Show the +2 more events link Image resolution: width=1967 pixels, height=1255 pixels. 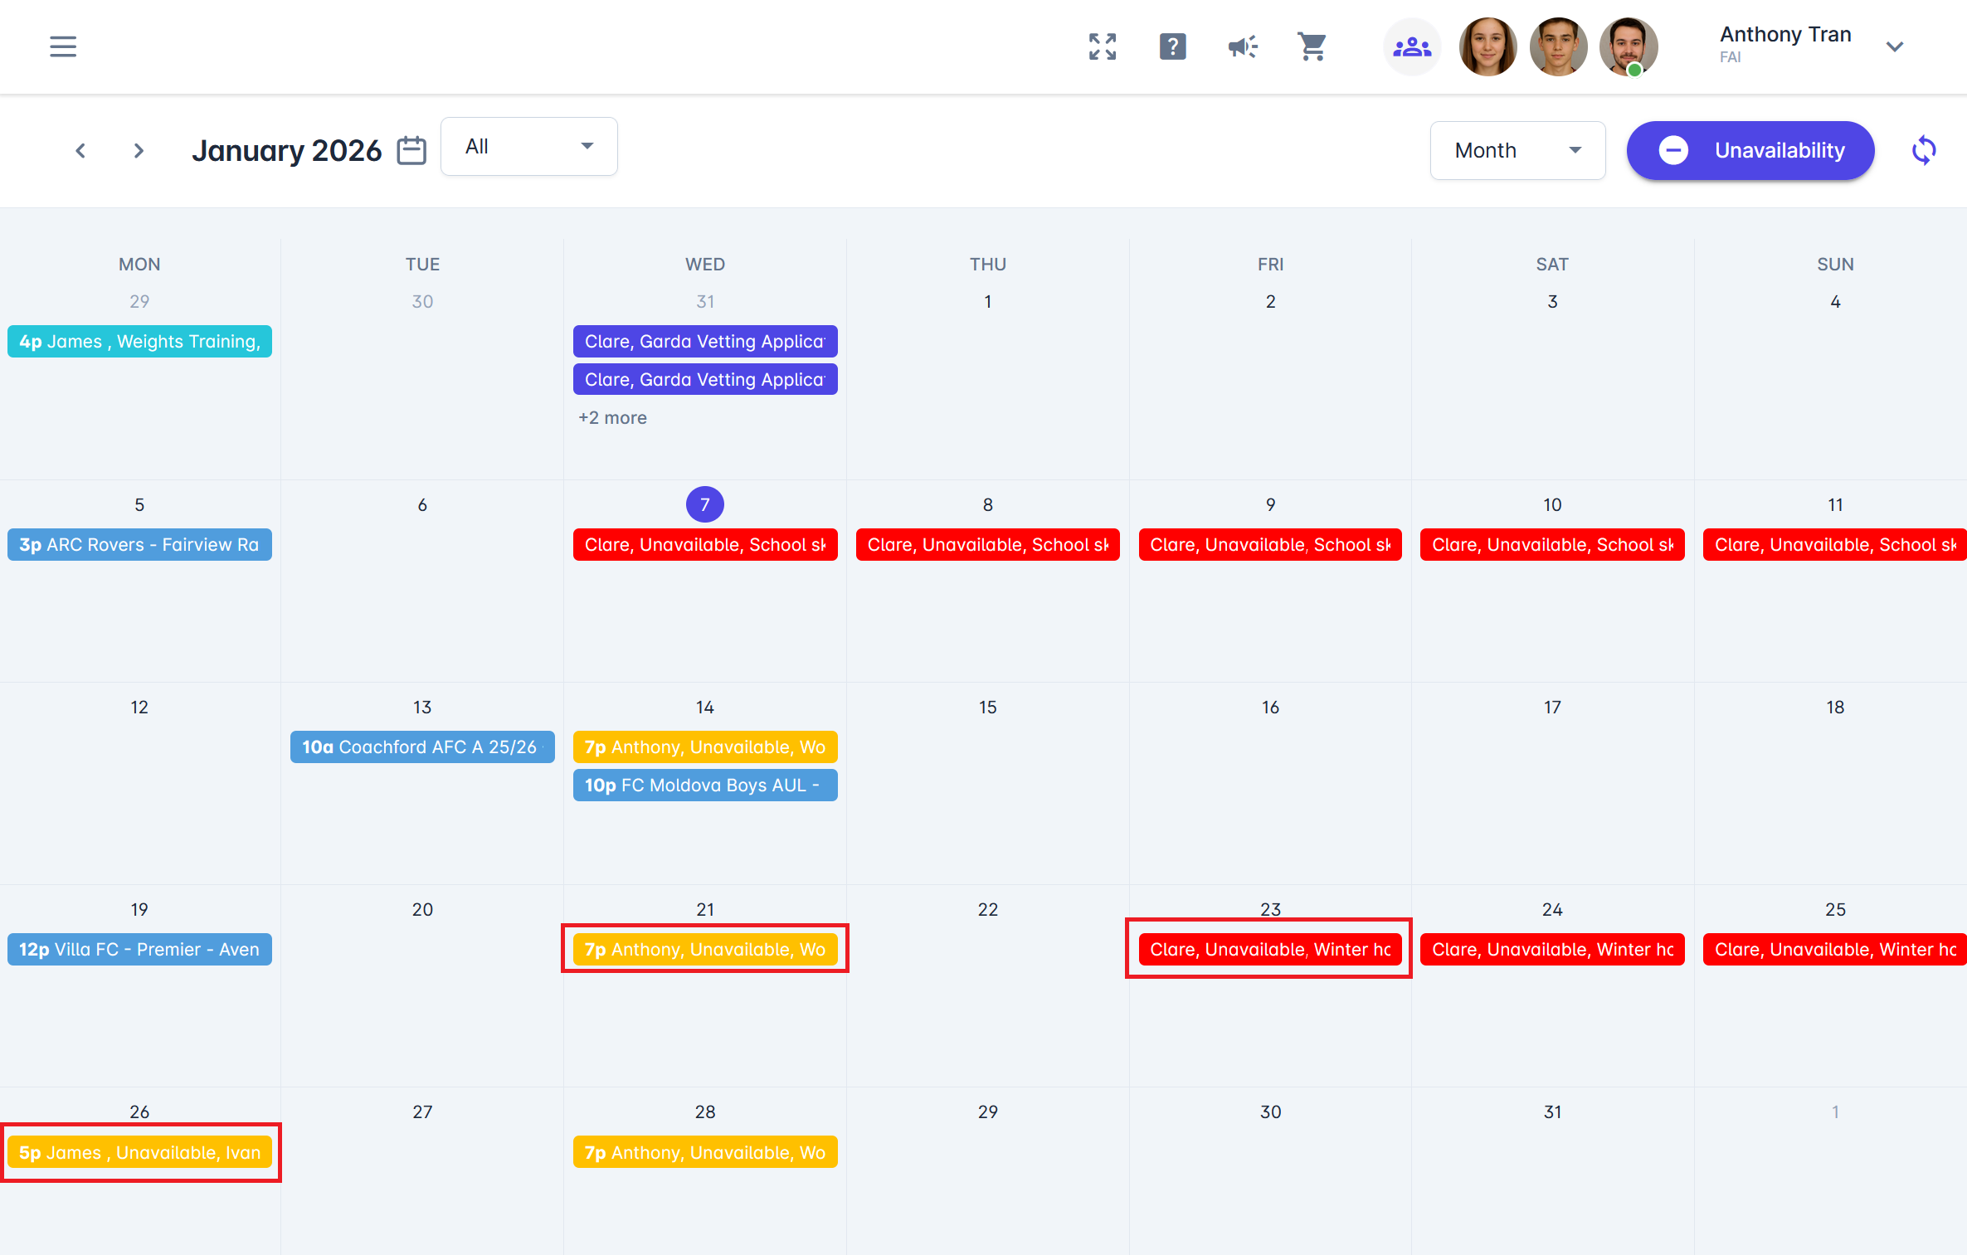click(612, 418)
